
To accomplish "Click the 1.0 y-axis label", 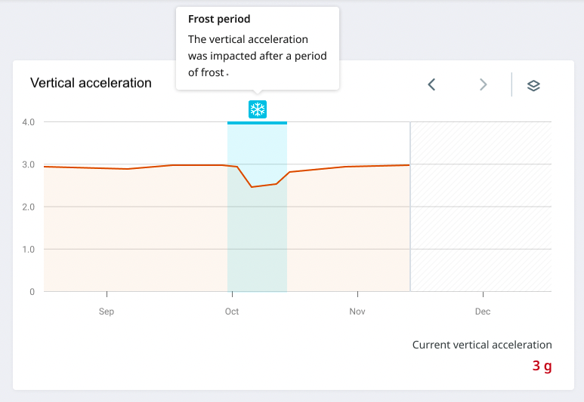I will tap(29, 249).
